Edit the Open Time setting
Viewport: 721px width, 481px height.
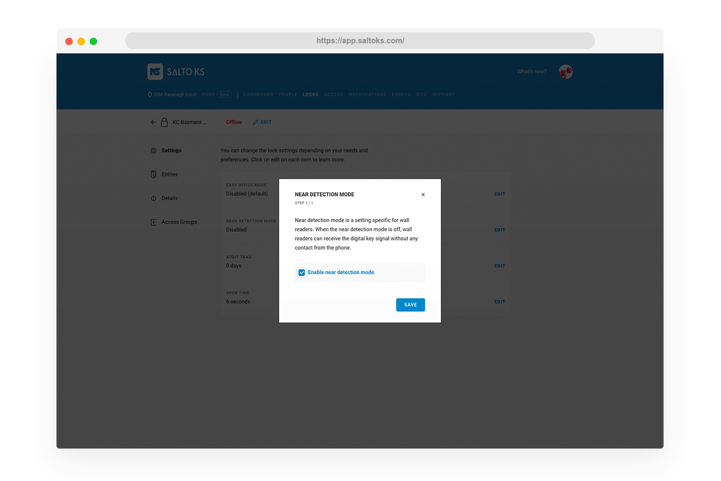point(499,302)
